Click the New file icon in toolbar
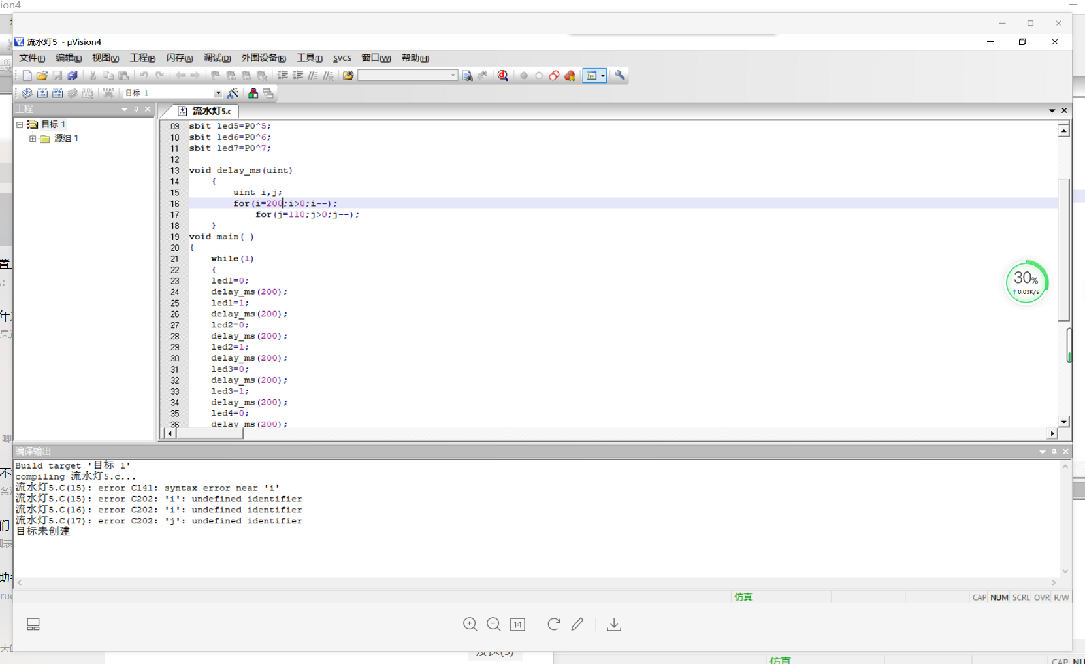 tap(27, 76)
